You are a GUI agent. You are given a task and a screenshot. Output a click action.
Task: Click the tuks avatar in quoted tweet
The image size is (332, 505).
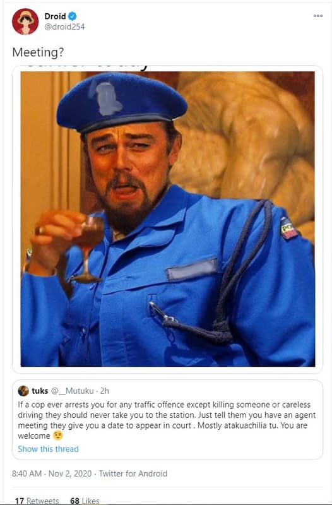(23, 391)
